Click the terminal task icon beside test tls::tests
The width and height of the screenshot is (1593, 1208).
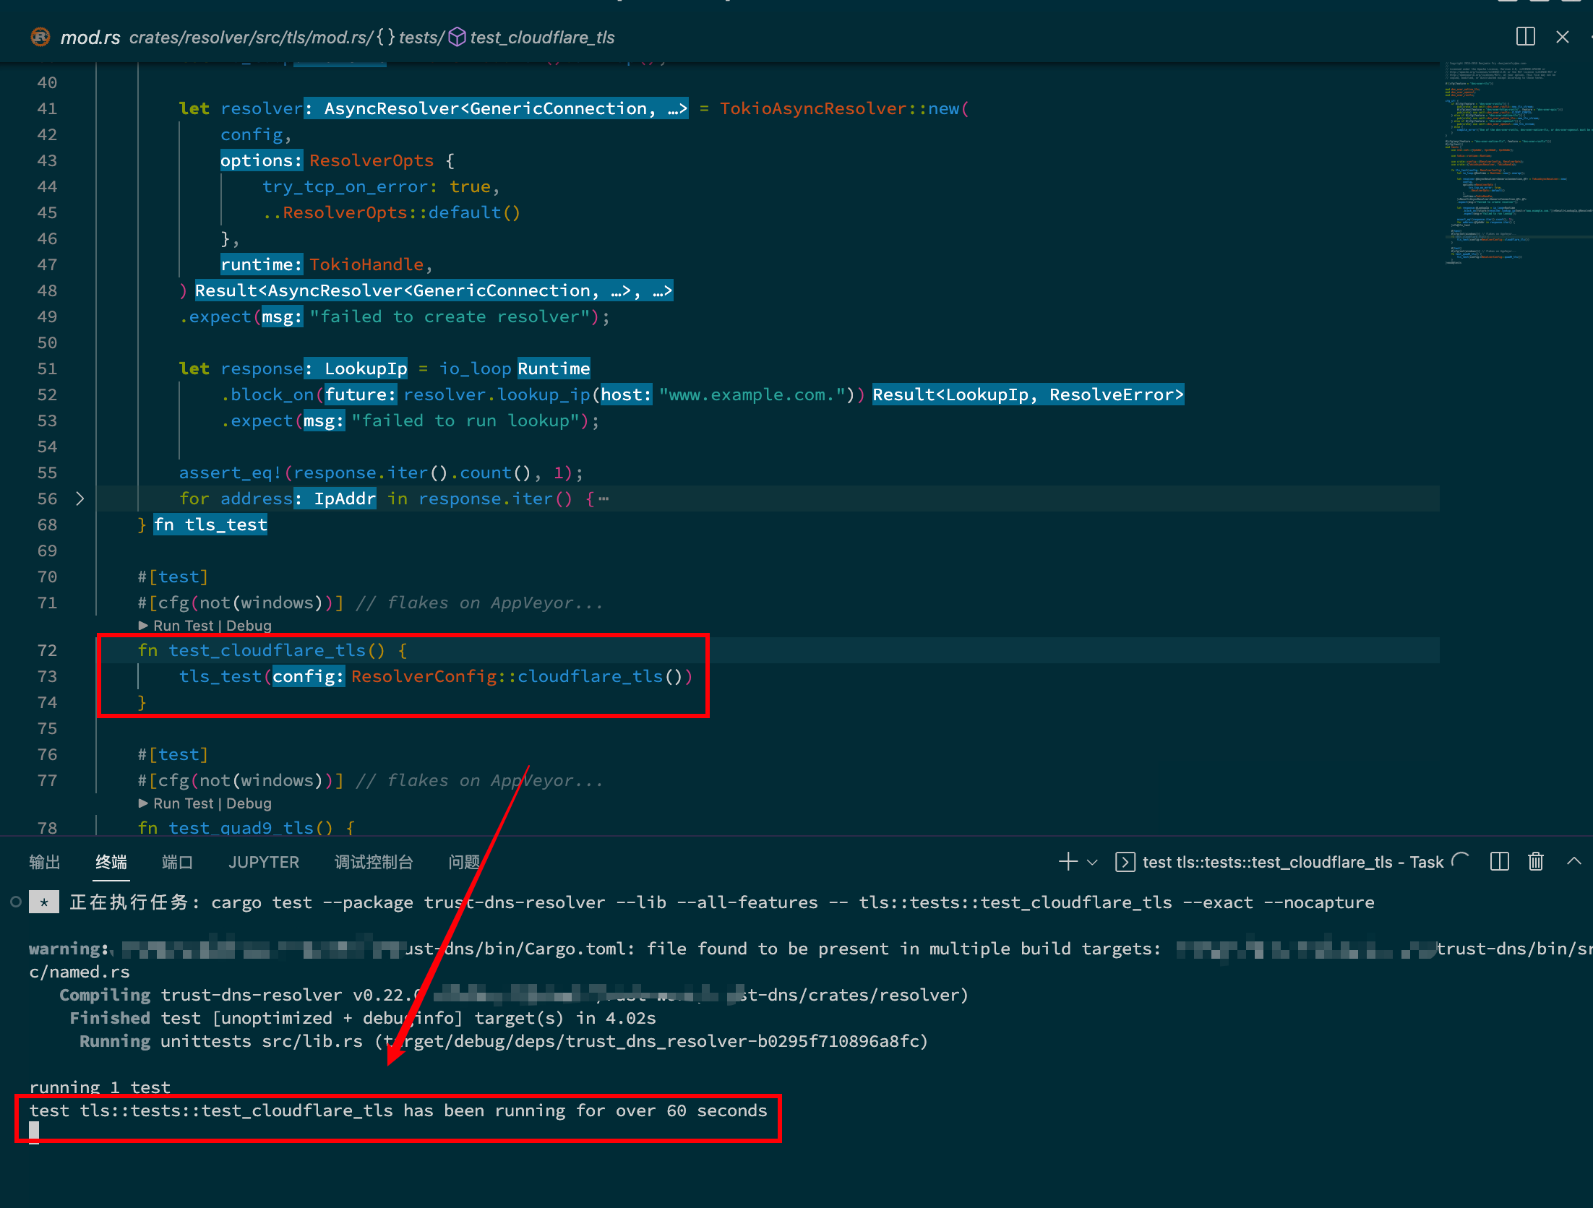pos(1125,862)
